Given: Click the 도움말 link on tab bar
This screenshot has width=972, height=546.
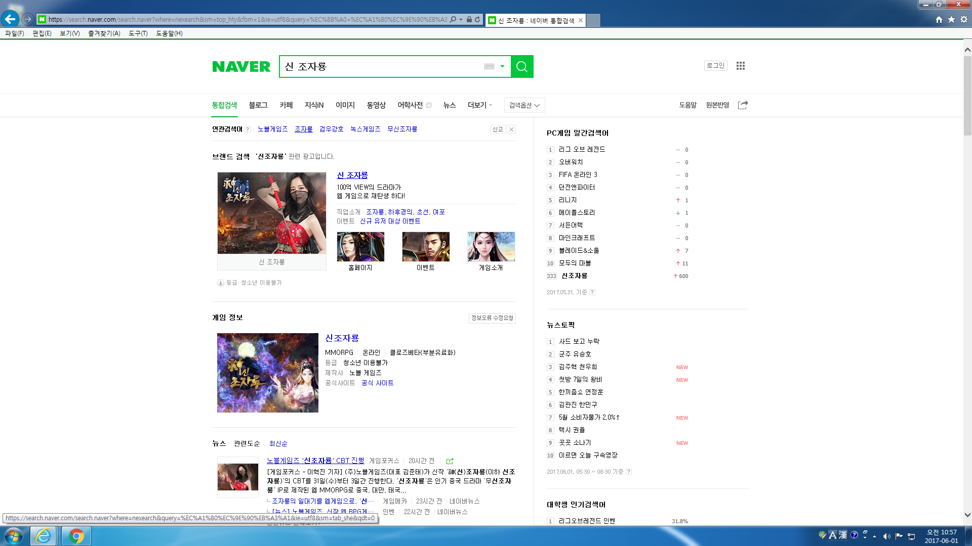Looking at the screenshot, I should (688, 105).
